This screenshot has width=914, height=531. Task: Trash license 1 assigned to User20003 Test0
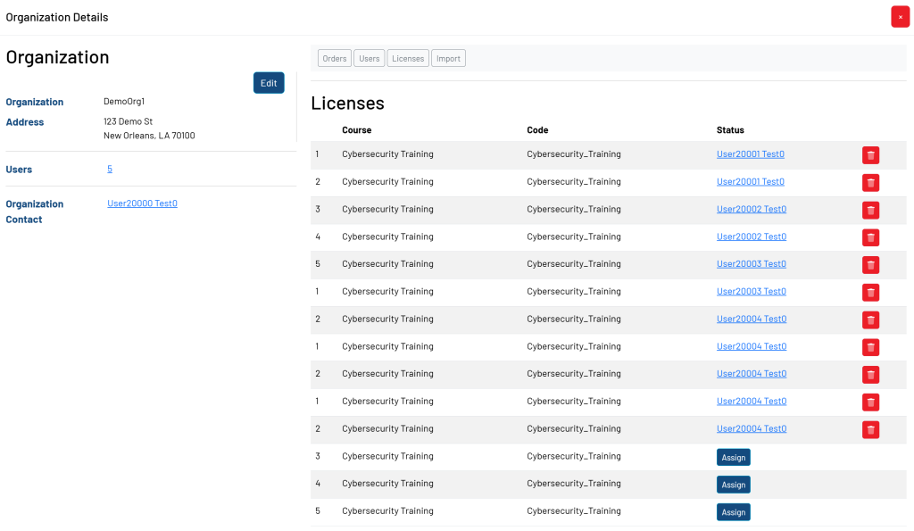coord(870,293)
